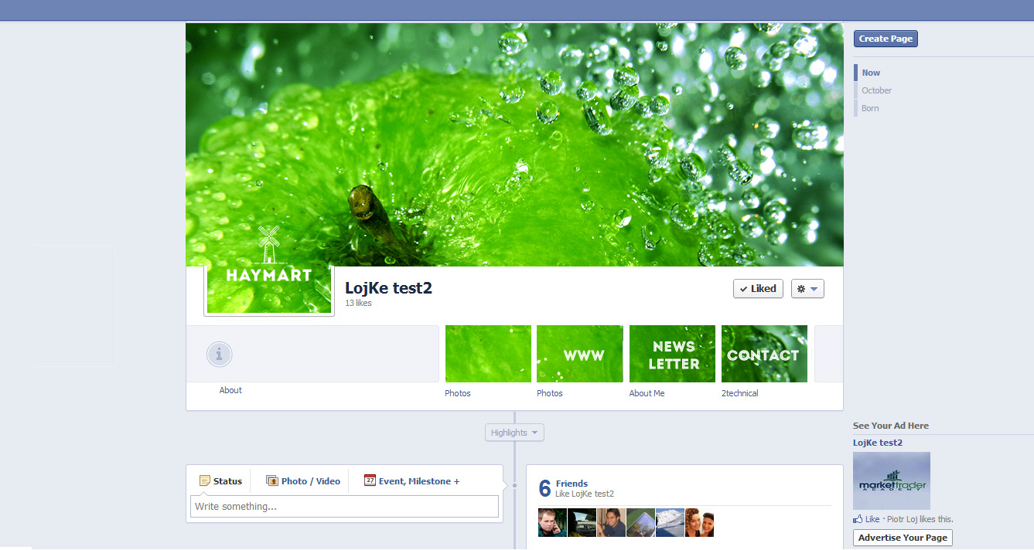Click the Advertise Your Page button
The height and width of the screenshot is (550, 1034).
click(903, 538)
